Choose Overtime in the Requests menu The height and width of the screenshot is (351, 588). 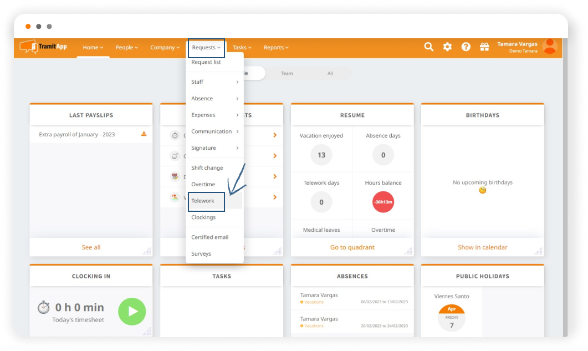(203, 184)
